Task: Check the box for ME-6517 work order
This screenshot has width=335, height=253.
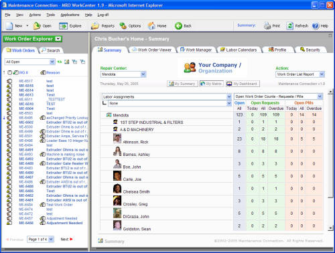Action: coord(9,81)
